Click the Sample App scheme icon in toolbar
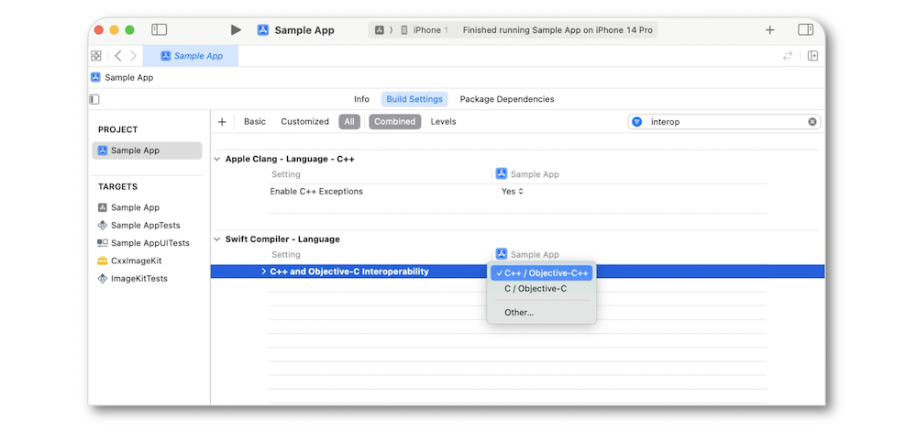This screenshot has height=433, width=917. tap(263, 30)
